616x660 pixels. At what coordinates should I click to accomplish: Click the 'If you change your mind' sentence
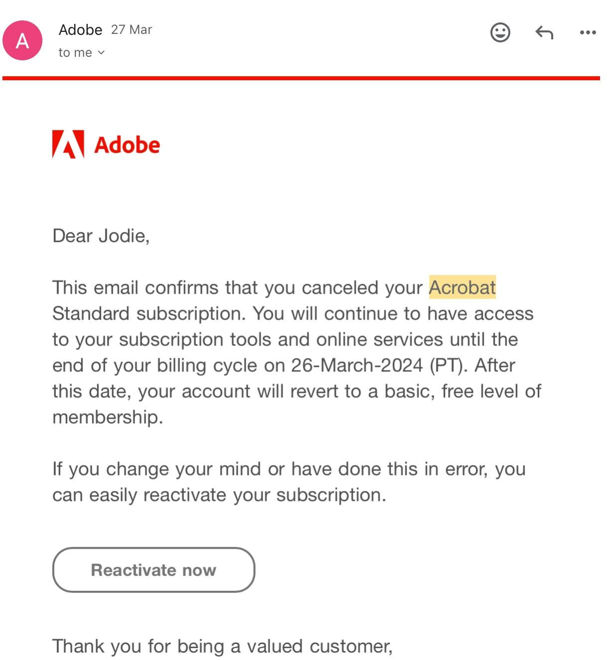289,469
